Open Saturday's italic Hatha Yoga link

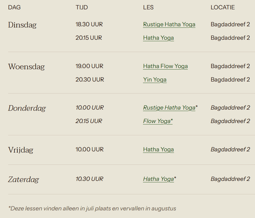[158, 179]
